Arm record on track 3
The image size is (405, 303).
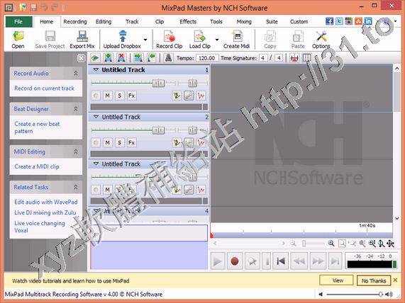[x=96, y=190]
